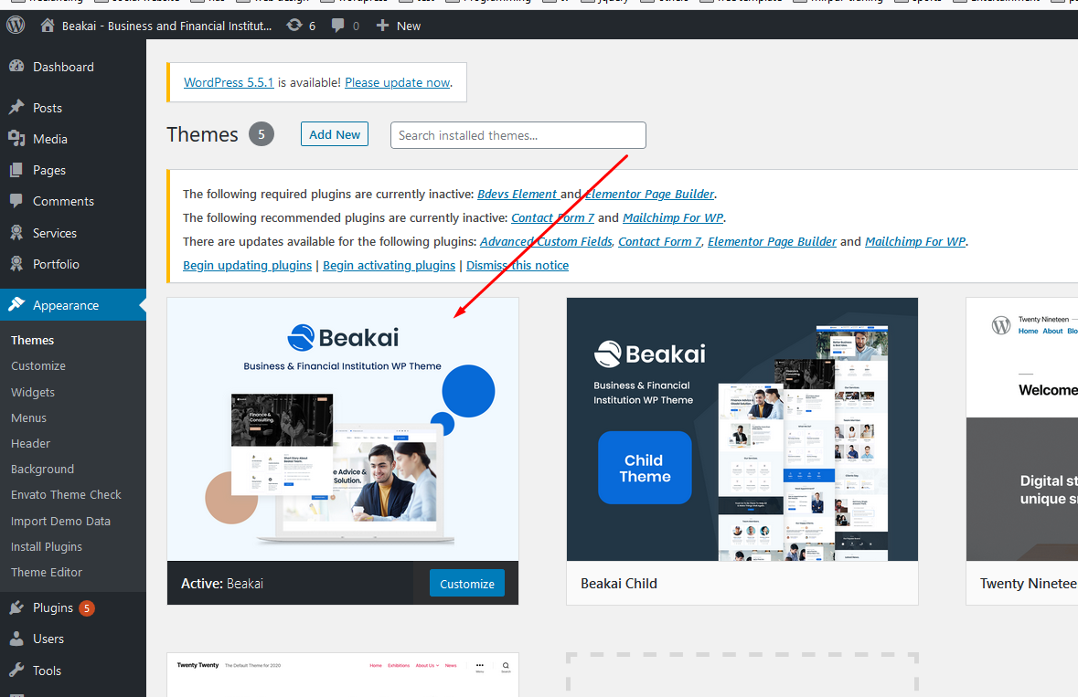Click the Pages icon in sidebar
Image resolution: width=1078 pixels, height=697 pixels.
(16, 170)
